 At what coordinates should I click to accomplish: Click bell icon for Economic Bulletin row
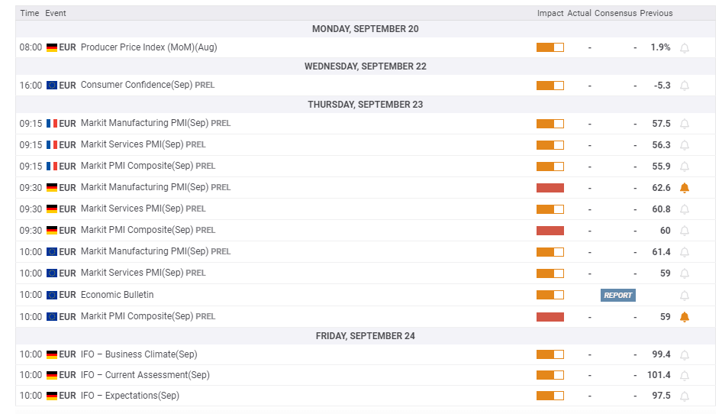[685, 296]
